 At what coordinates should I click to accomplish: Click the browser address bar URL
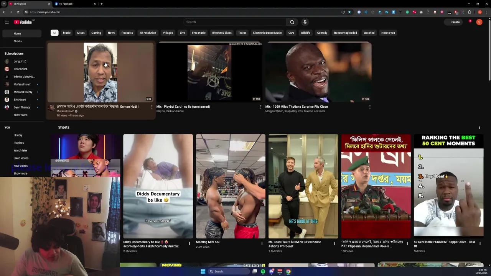point(45,12)
